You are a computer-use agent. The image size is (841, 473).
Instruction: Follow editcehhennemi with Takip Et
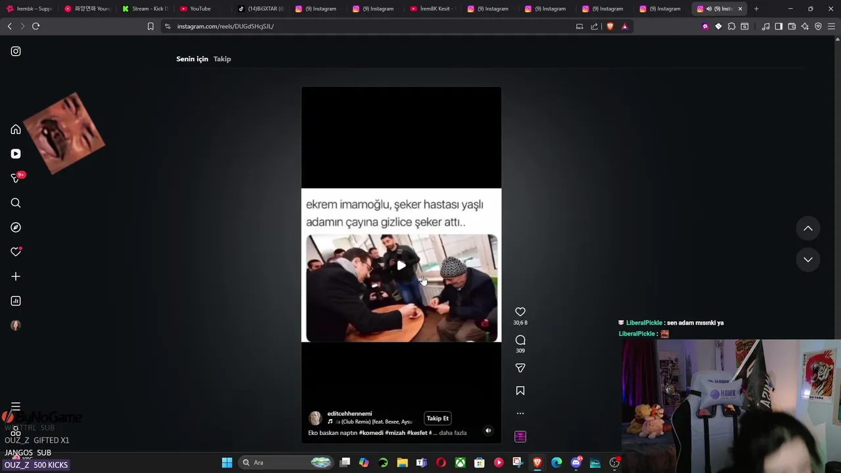[438, 418]
